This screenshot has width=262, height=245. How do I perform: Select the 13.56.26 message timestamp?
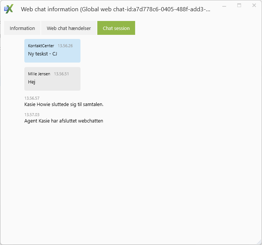tap(65, 46)
